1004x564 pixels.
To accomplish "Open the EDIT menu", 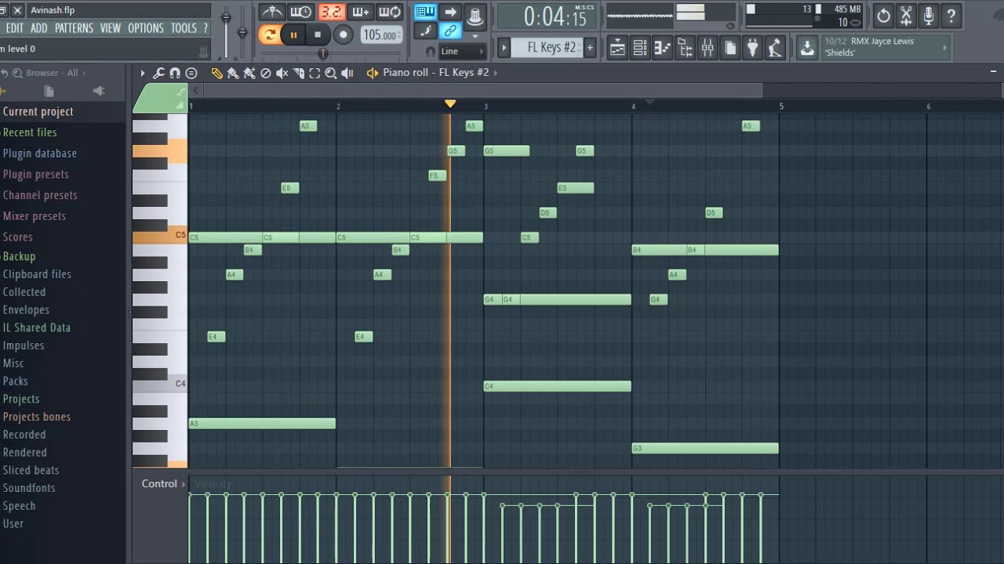I will click(14, 28).
